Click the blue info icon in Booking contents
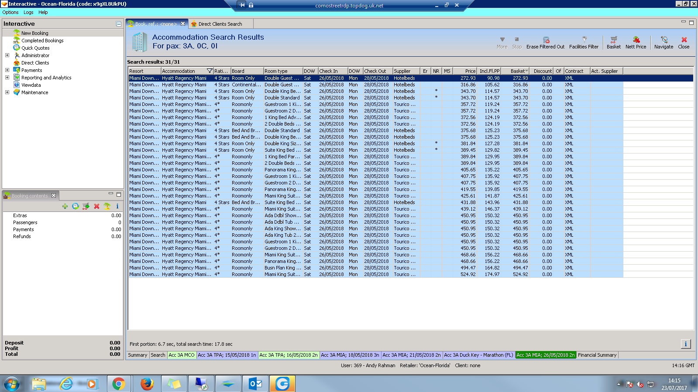The width and height of the screenshot is (698, 392). point(117,206)
